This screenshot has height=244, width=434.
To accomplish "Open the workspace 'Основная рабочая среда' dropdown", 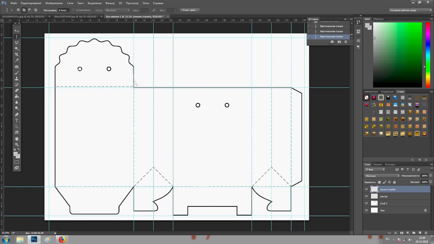I will [x=410, y=10].
